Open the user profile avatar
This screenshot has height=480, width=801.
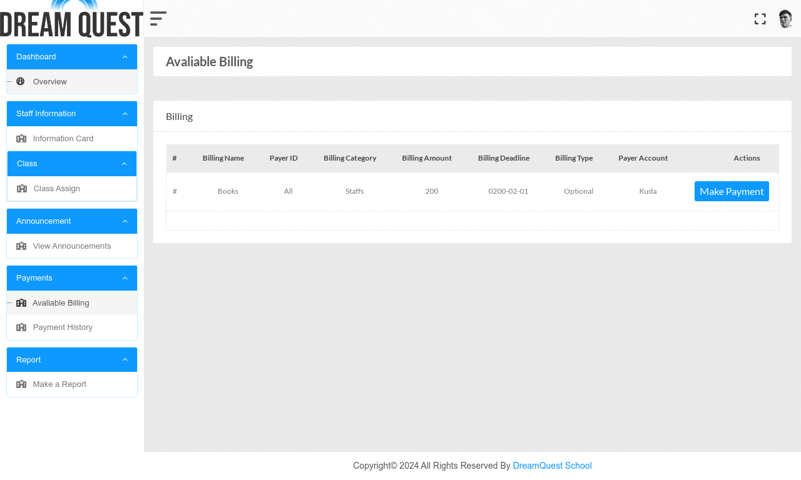(x=785, y=19)
